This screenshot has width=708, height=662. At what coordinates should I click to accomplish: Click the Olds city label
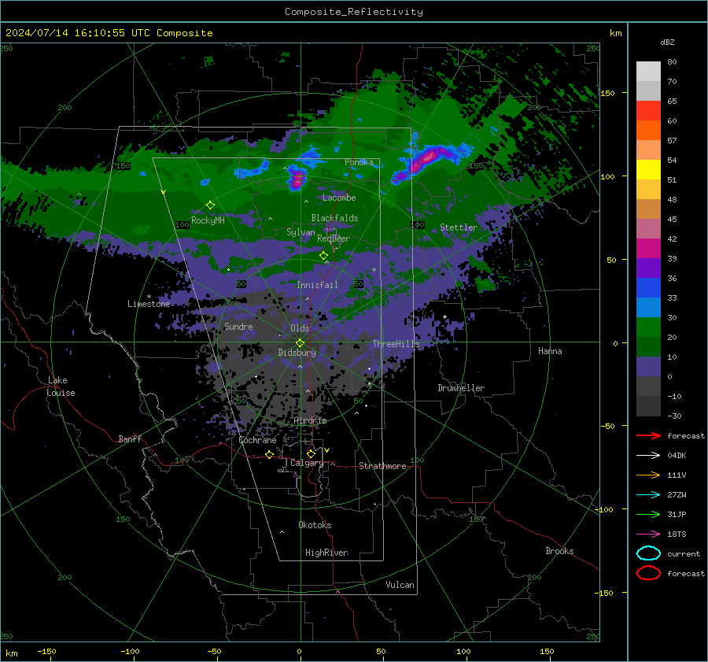click(300, 328)
